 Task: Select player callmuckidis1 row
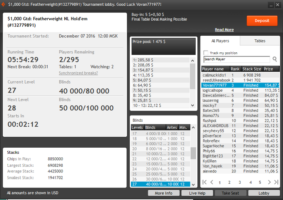(x=241, y=75)
